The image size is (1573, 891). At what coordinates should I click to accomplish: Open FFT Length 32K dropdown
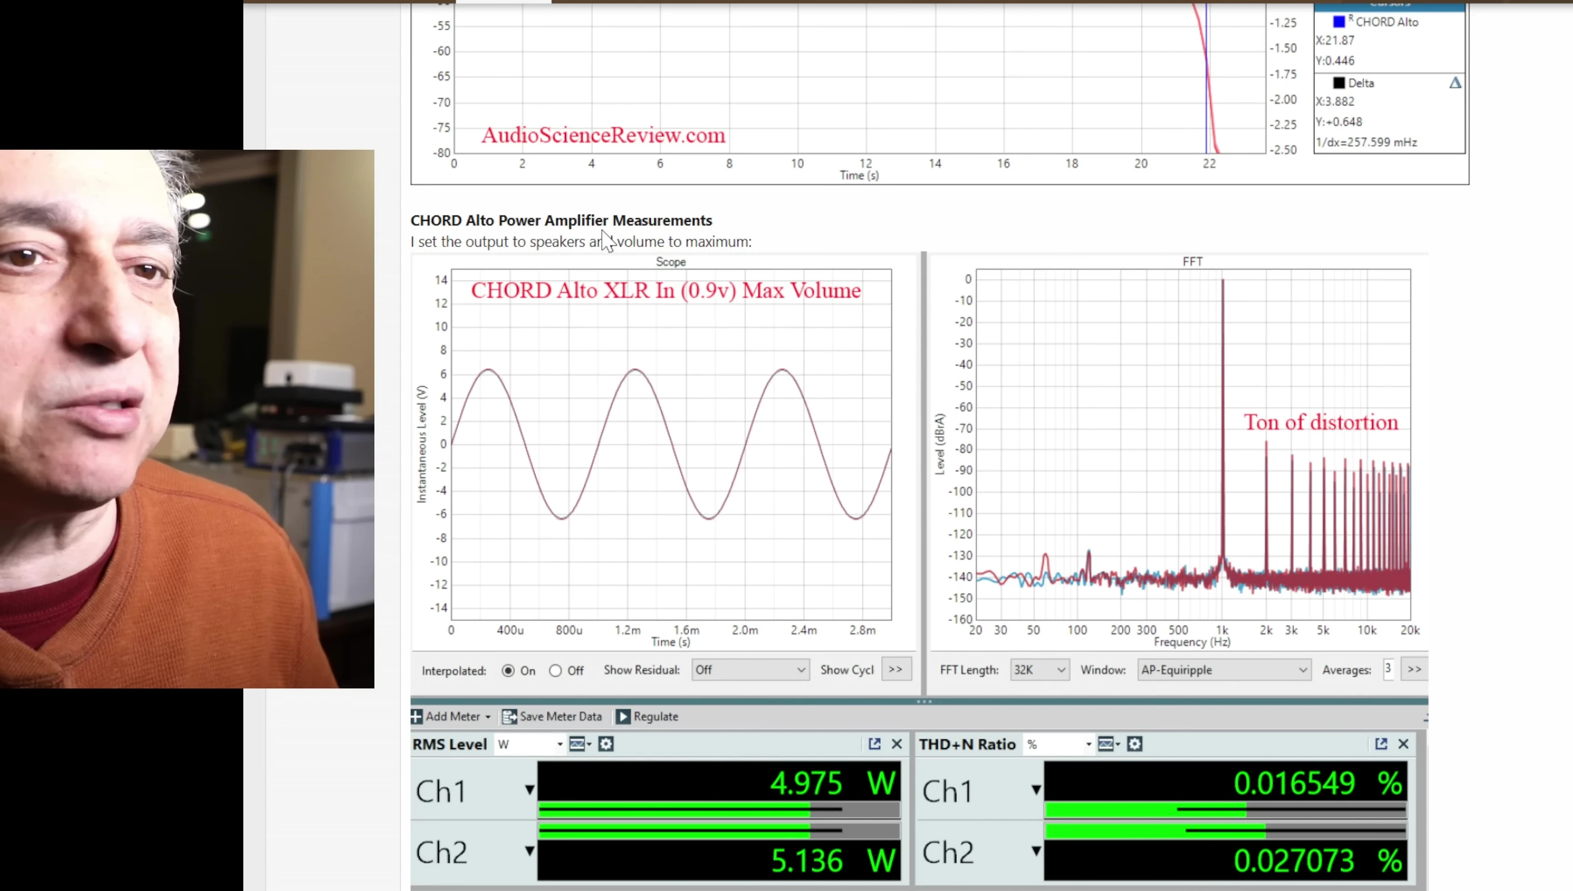1039,670
